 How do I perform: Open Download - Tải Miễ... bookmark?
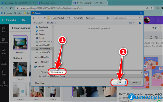[11, 13]
